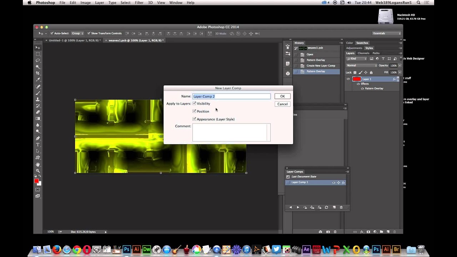Toggle Effects visibility eye
Image resolution: width=457 pixels, height=257 pixels.
[x=358, y=84]
